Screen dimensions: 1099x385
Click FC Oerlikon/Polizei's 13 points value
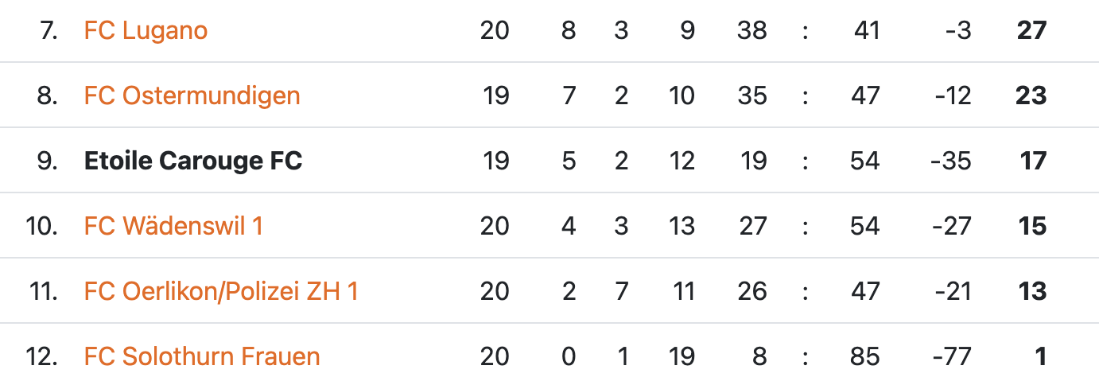click(1032, 291)
